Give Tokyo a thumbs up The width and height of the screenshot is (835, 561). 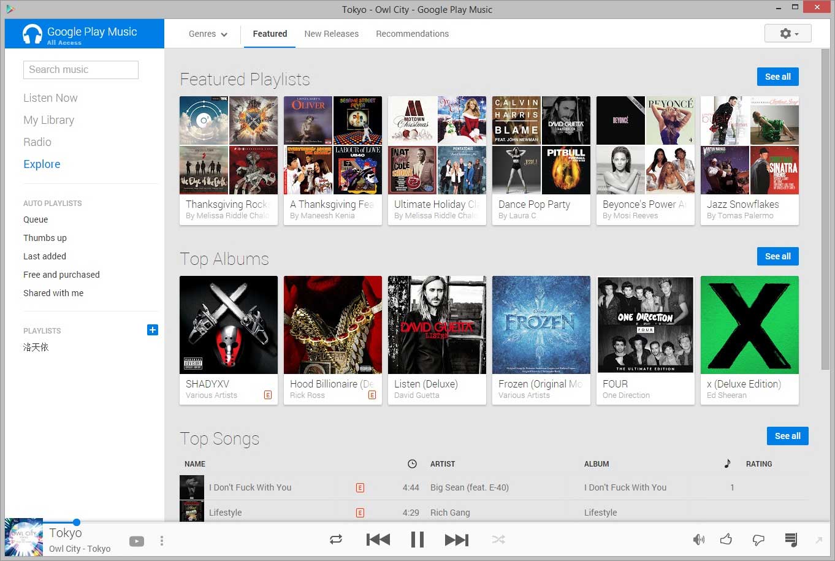[x=726, y=539]
